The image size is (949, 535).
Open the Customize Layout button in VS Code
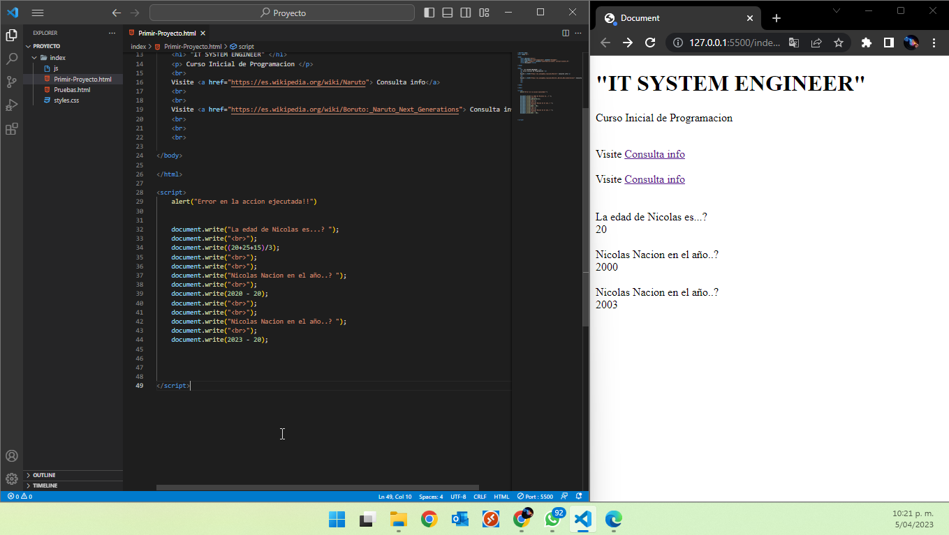(484, 13)
